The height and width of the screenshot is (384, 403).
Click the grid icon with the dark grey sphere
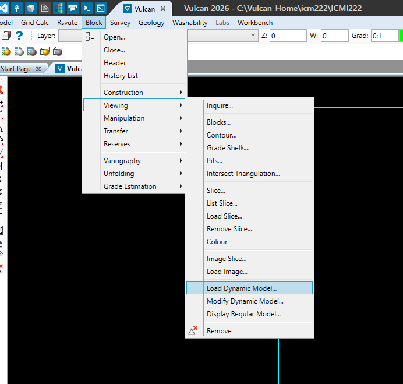pos(32,51)
